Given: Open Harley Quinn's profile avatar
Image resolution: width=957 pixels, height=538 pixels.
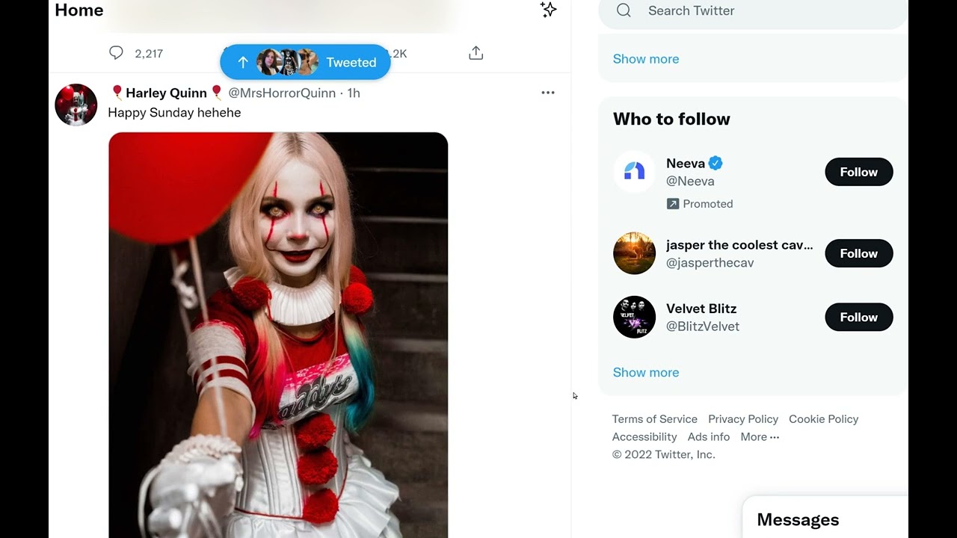Looking at the screenshot, I should click(x=76, y=105).
